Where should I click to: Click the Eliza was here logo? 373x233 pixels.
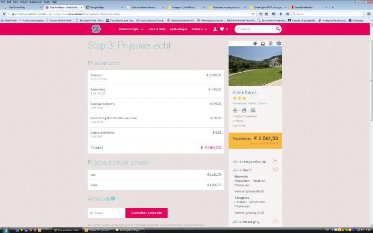tap(96, 29)
